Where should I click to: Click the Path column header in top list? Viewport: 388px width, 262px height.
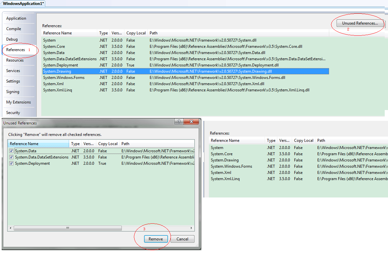[238, 33]
